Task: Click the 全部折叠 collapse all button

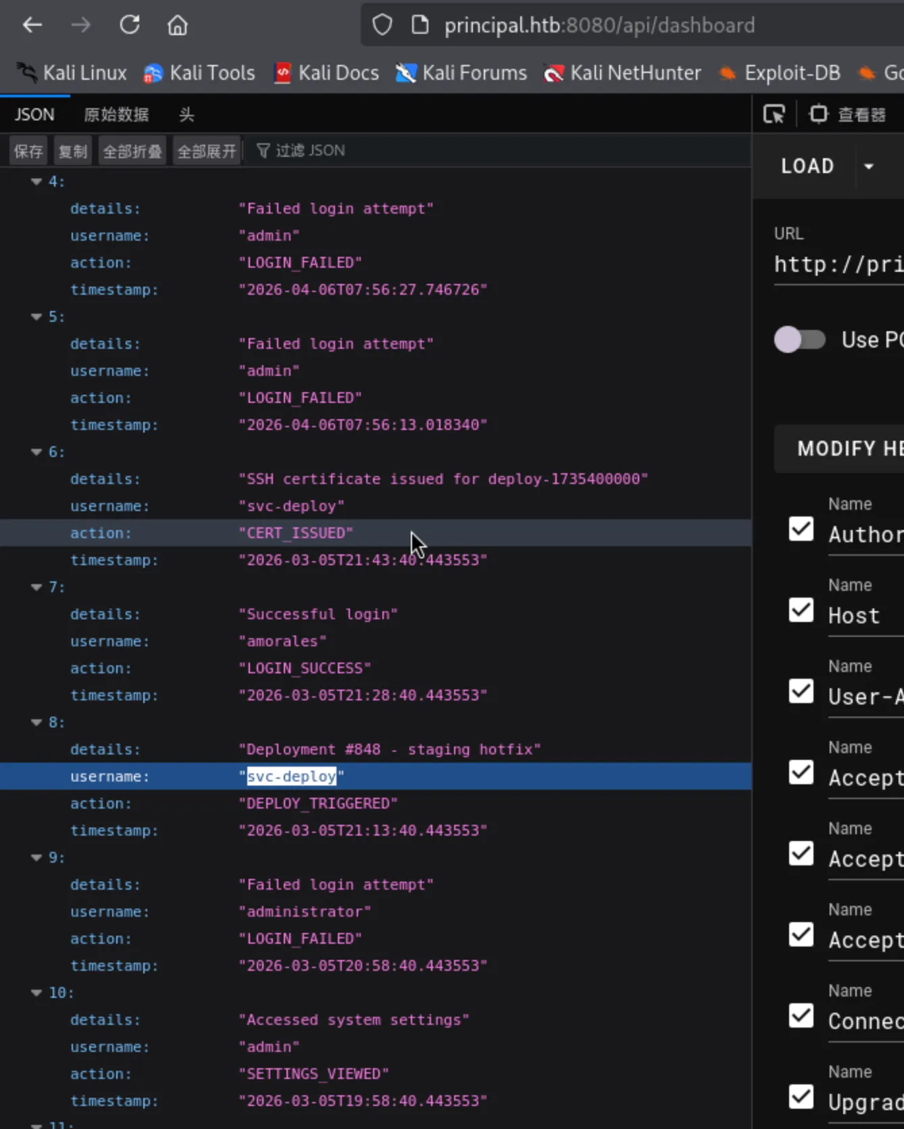Action: pyautogui.click(x=132, y=151)
